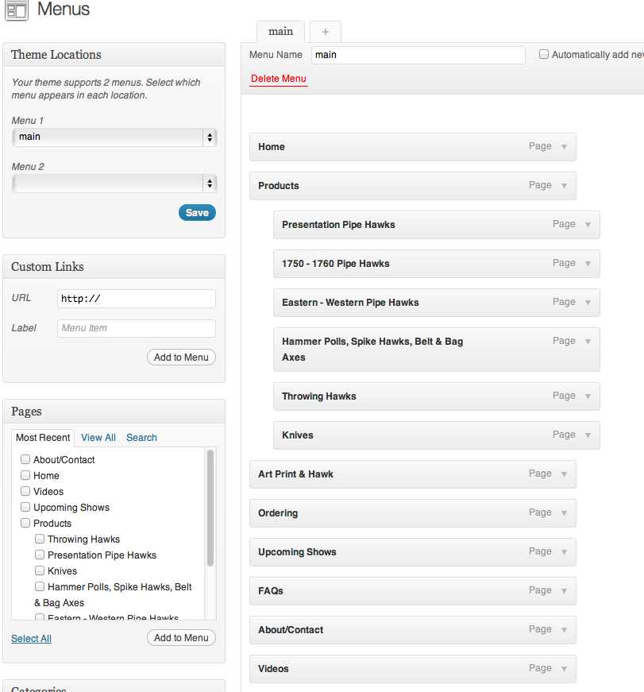Viewport: 644px width, 692px height.
Task: Expand the Home menu item arrow
Action: [x=564, y=146]
